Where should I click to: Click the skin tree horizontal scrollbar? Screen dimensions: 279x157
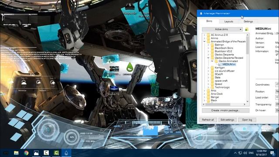click(x=218, y=105)
